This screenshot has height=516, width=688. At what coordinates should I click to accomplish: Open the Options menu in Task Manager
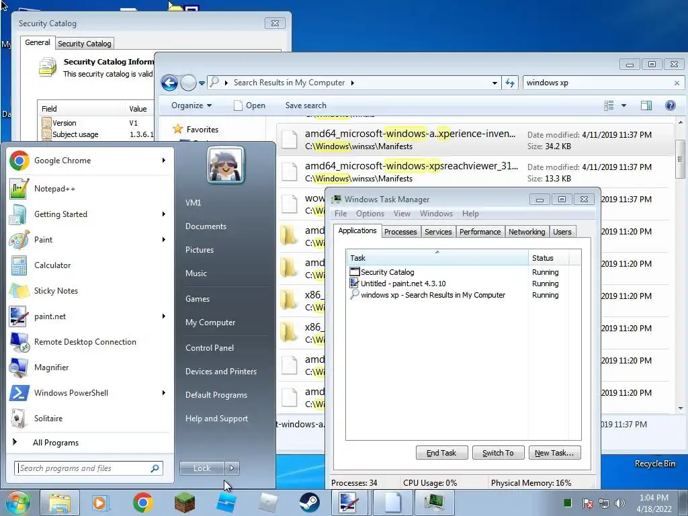coord(370,214)
